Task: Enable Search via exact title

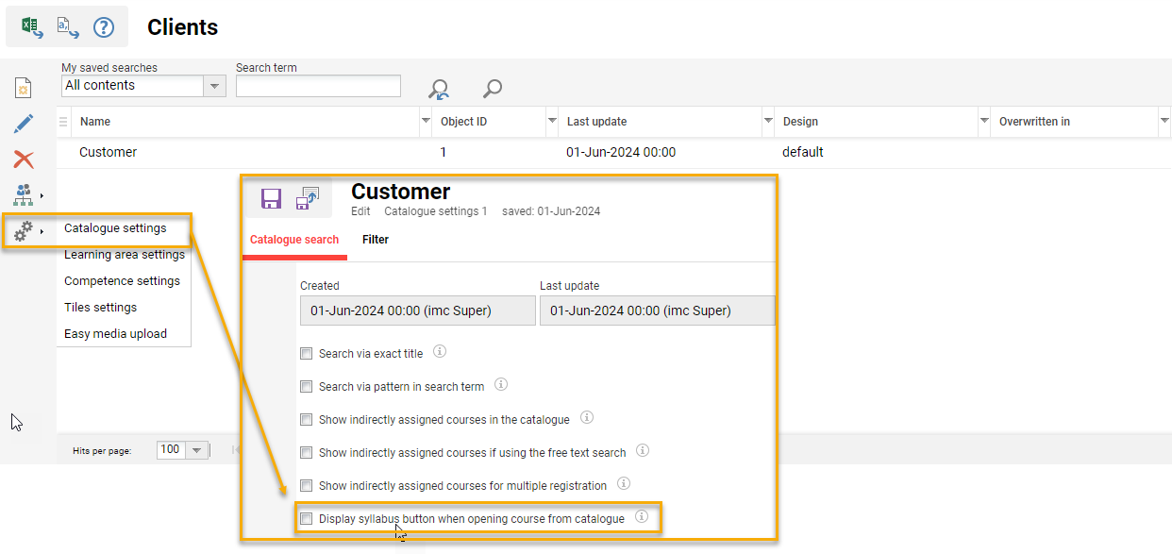Action: click(x=306, y=353)
